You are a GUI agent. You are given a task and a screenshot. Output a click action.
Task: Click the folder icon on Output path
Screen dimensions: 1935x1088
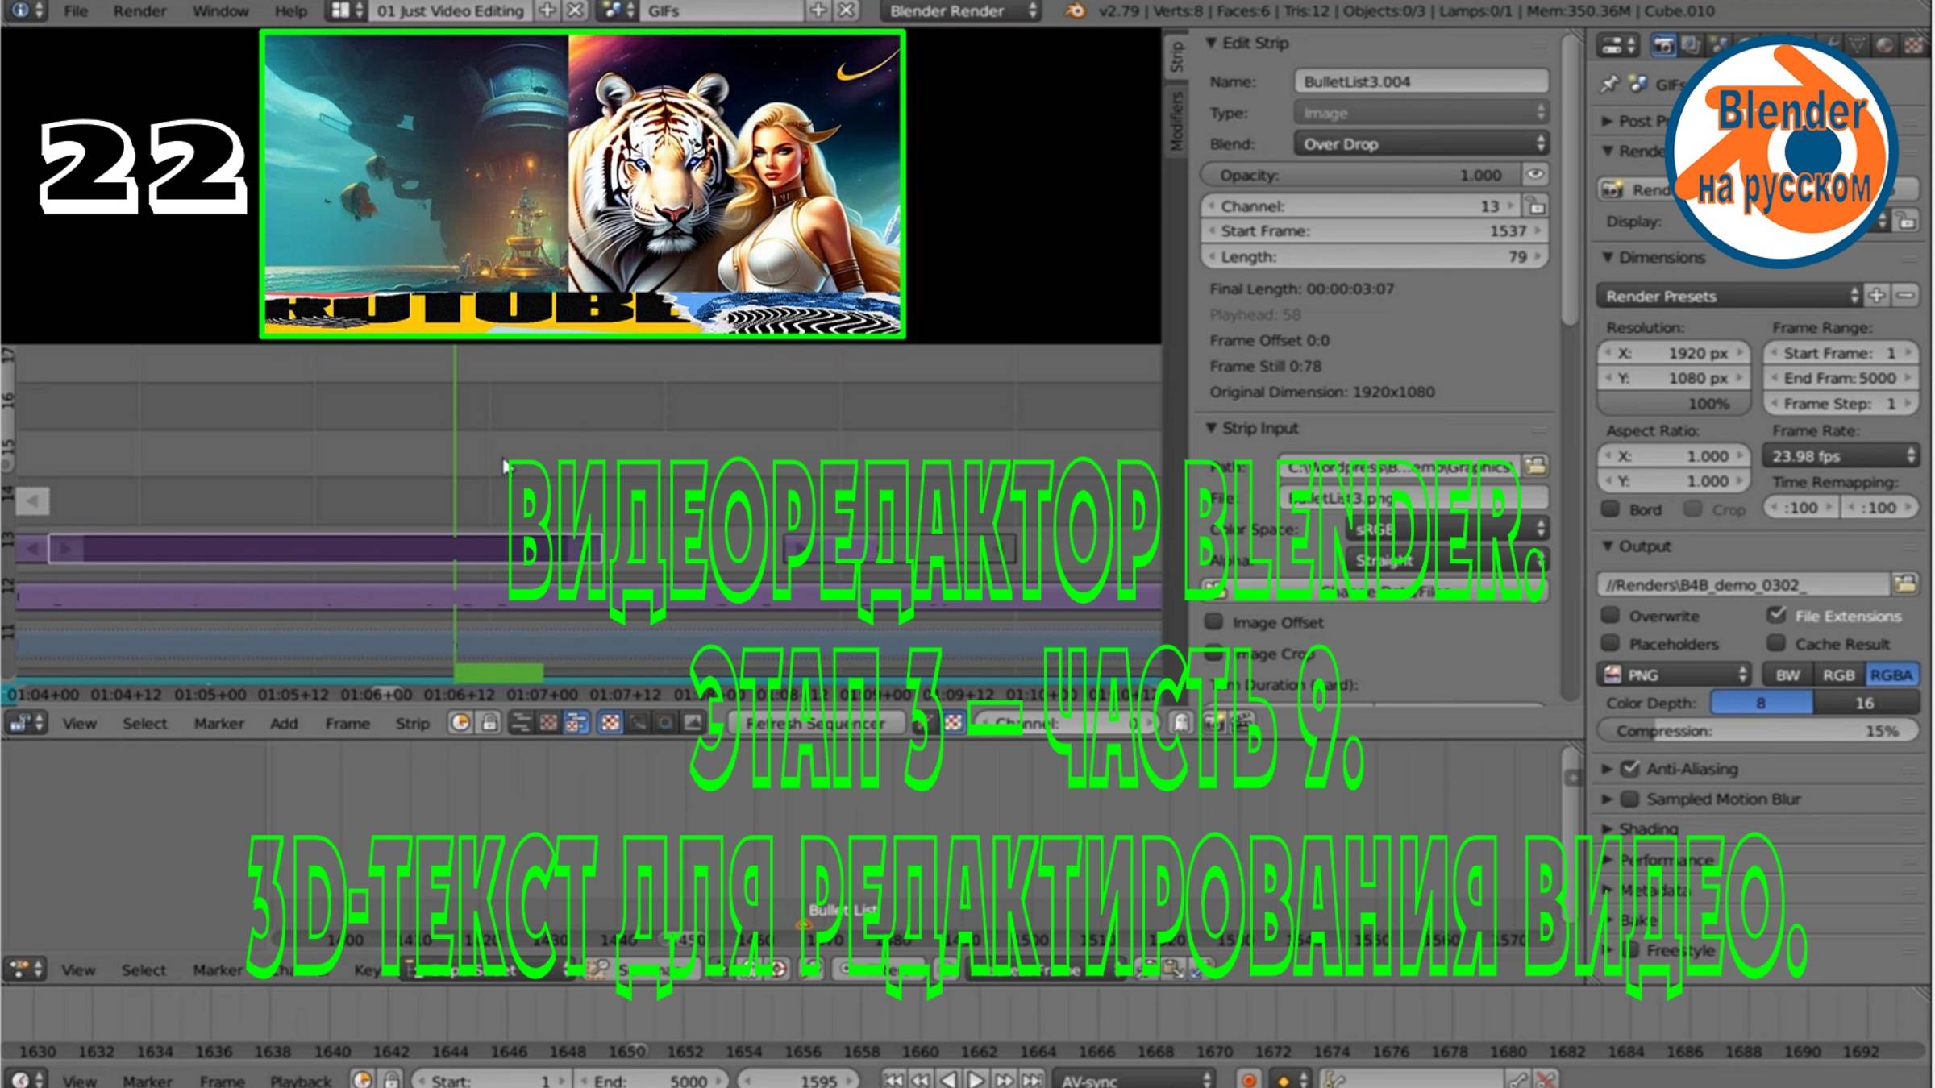coord(1905,584)
